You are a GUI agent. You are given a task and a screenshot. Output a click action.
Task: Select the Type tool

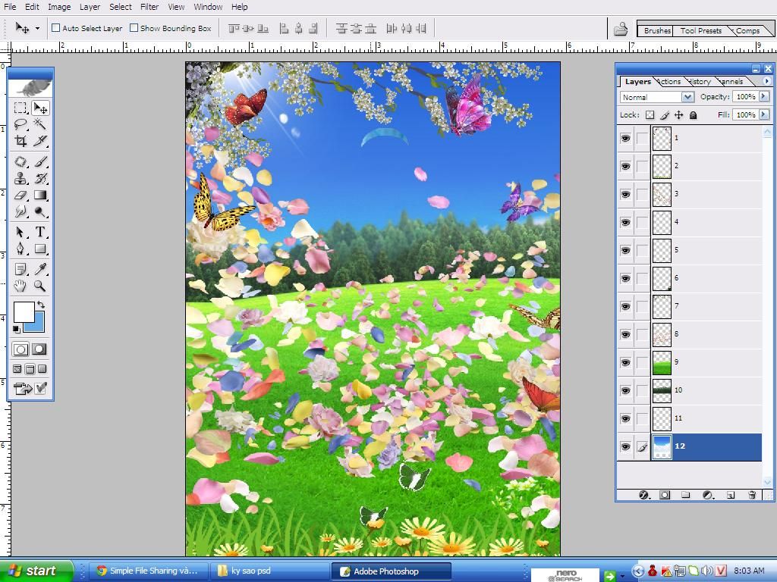point(40,232)
